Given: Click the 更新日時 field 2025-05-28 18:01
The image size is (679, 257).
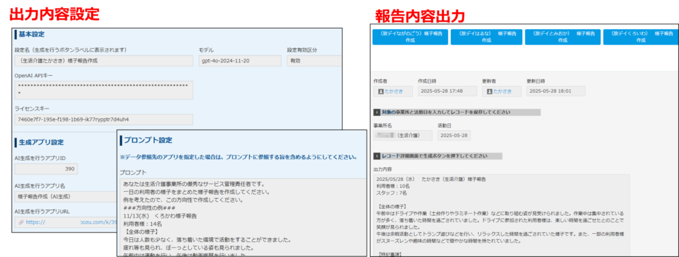Looking at the screenshot, I should click(556, 92).
